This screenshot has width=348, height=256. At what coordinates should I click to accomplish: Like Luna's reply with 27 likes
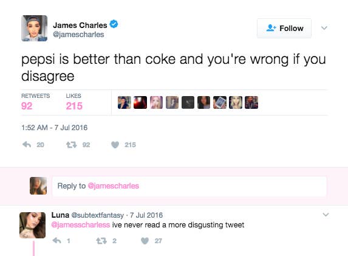(x=145, y=241)
